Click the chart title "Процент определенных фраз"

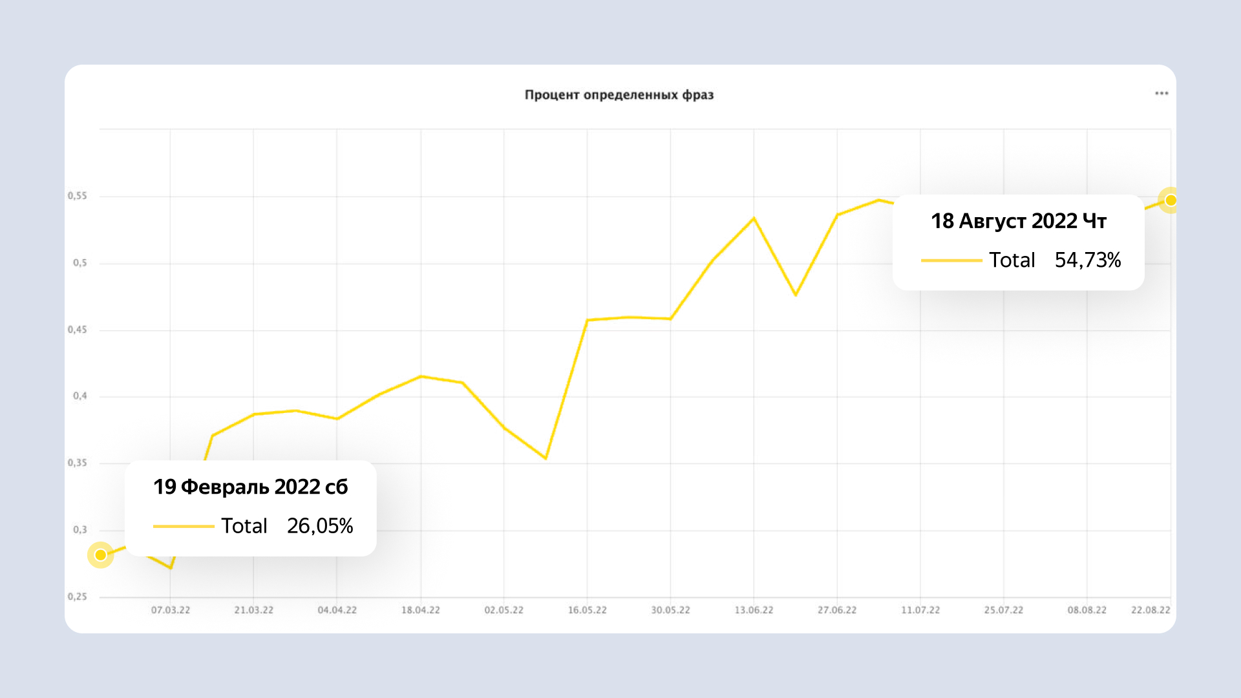(619, 95)
